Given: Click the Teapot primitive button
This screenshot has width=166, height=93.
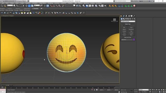Looking at the screenshot, I should point(124,35).
